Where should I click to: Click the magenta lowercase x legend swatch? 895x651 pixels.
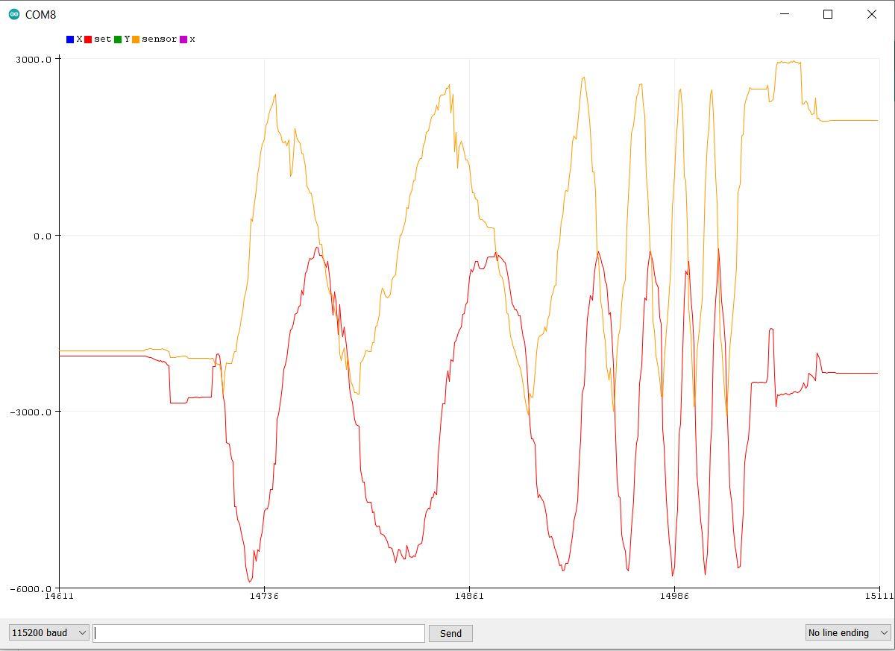(x=183, y=40)
